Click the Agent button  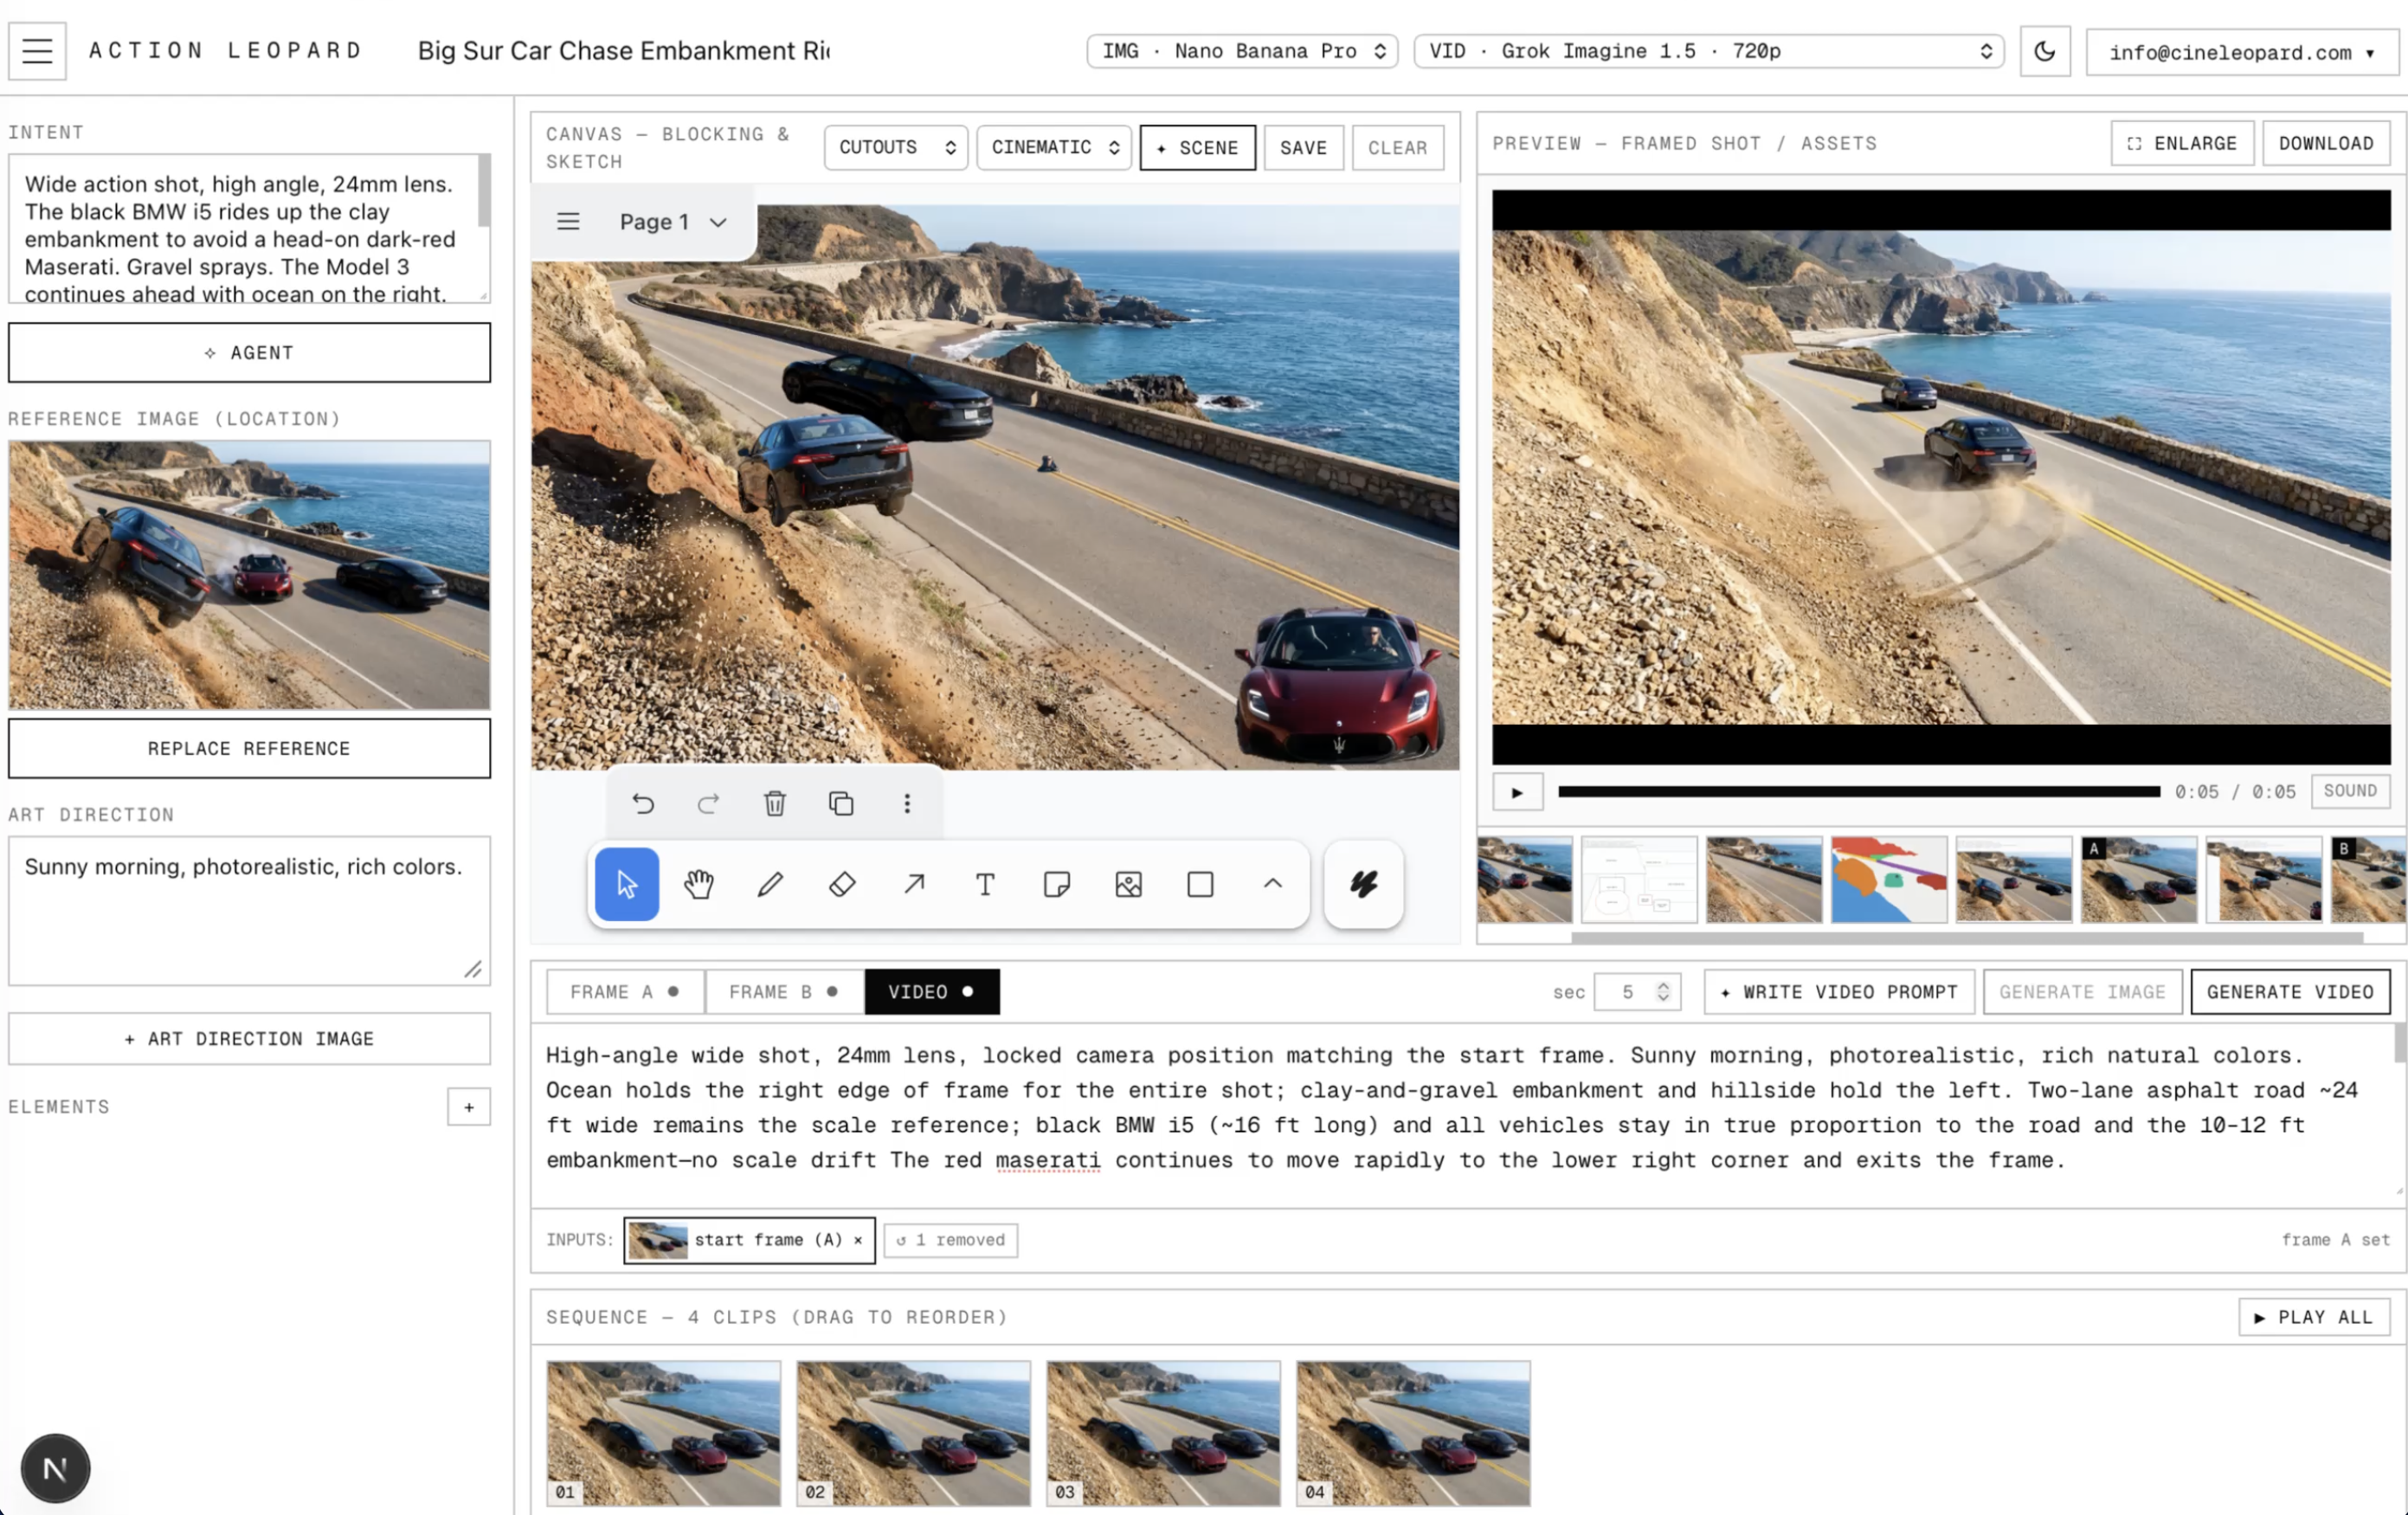249,352
